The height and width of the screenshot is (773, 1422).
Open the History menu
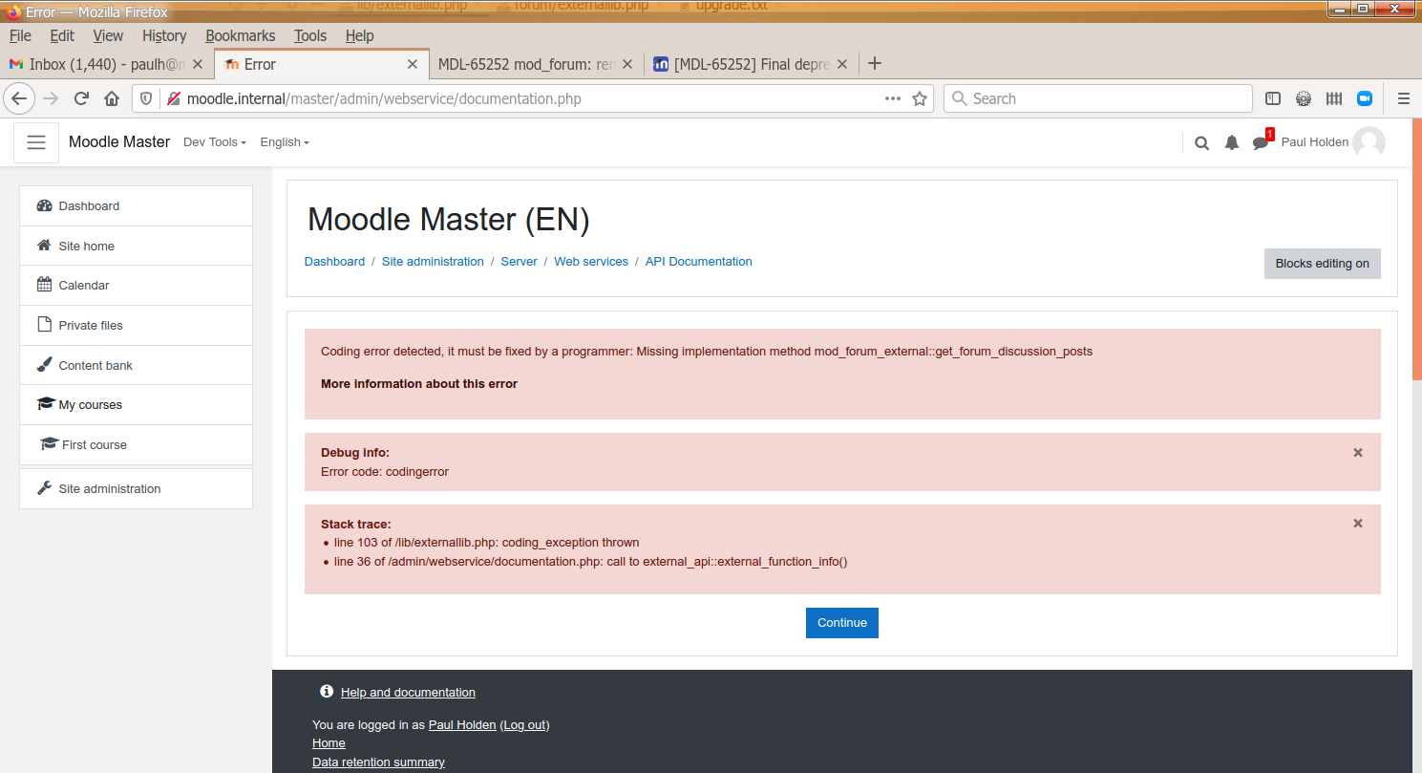pyautogui.click(x=164, y=35)
